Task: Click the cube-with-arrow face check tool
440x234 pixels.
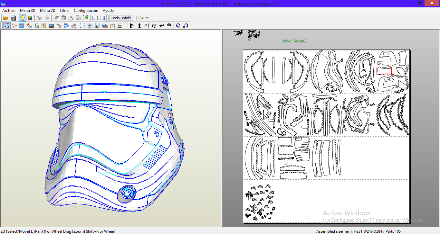Action: tap(59, 26)
